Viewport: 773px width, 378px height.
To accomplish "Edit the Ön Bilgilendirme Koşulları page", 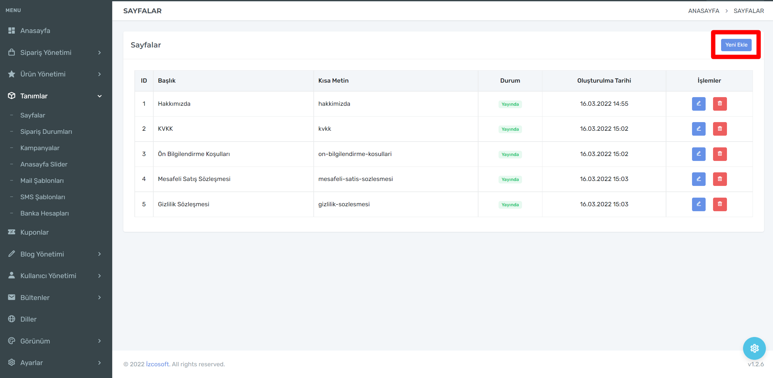I will 699,154.
